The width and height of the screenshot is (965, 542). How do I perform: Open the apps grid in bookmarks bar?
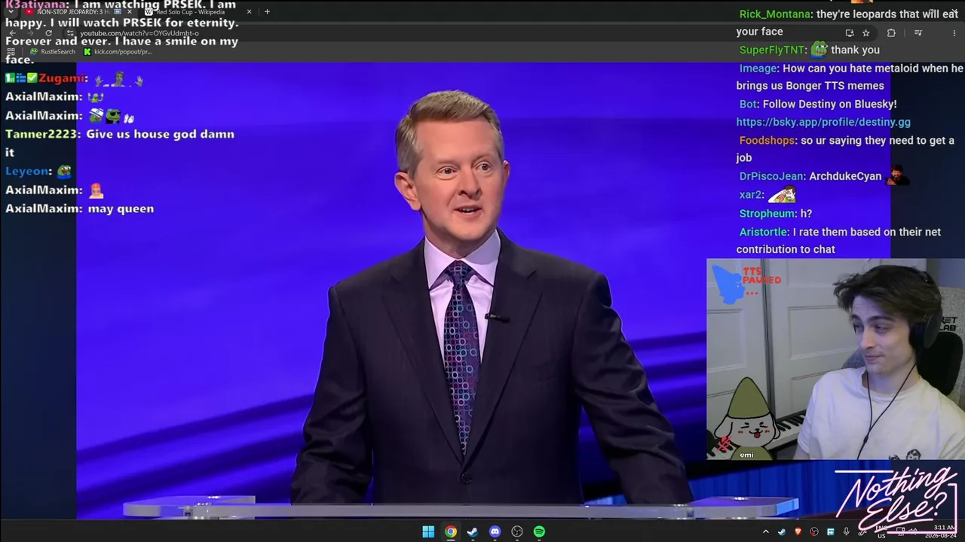coord(11,52)
